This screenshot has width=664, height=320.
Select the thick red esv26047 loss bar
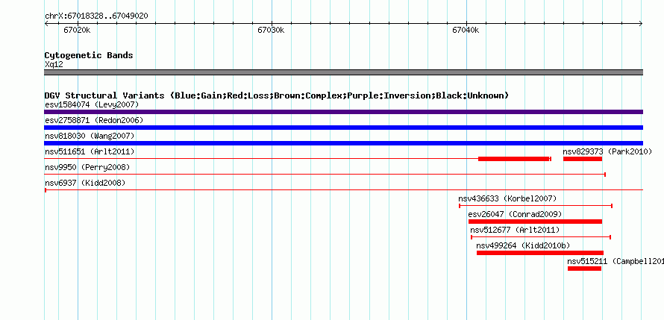pos(535,222)
